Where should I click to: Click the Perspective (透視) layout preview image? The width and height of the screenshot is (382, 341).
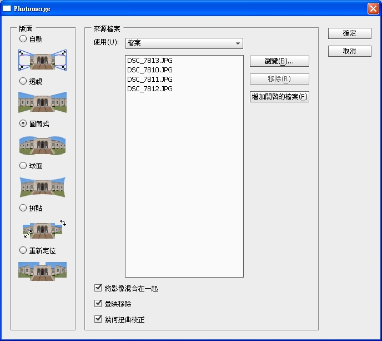point(42,102)
